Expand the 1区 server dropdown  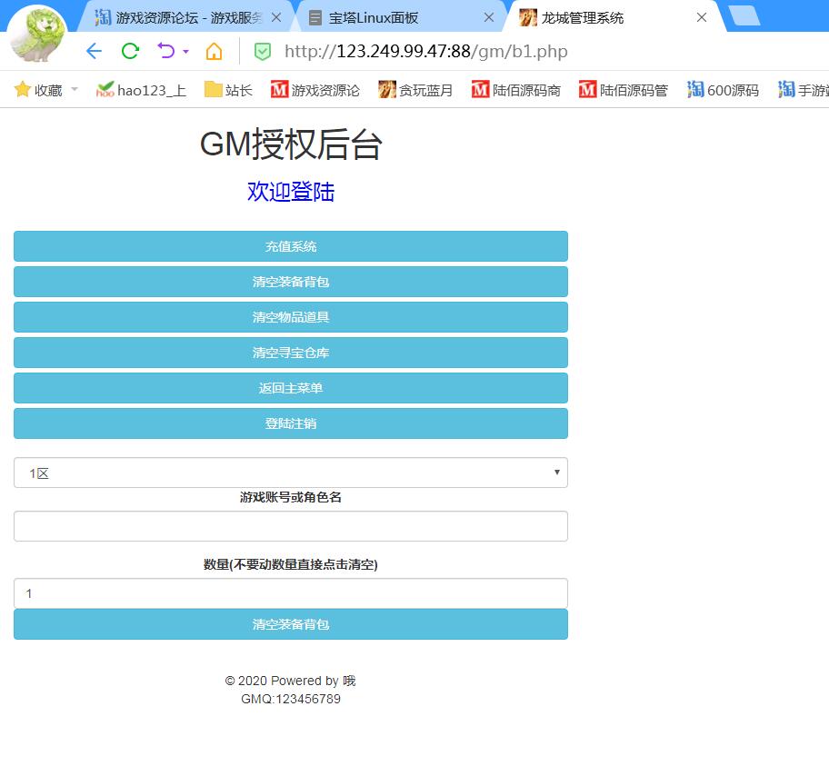click(291, 473)
